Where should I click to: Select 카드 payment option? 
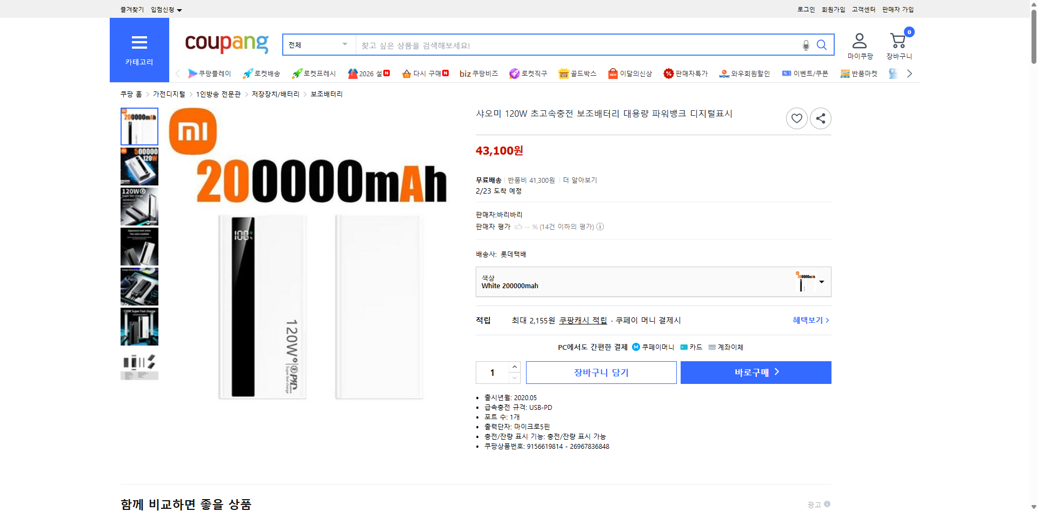coord(691,347)
